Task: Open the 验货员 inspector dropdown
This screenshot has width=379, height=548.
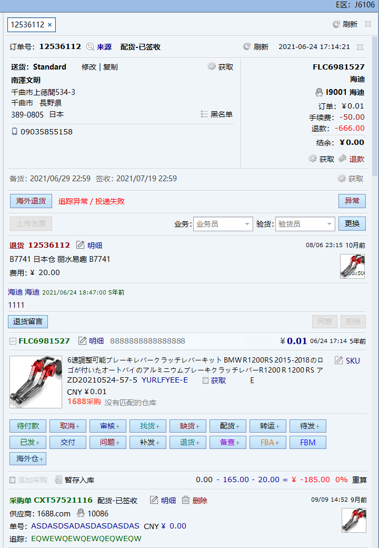Action: (x=305, y=224)
